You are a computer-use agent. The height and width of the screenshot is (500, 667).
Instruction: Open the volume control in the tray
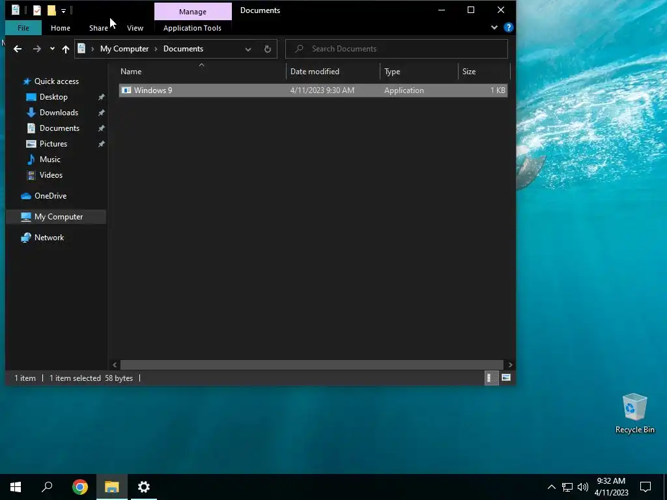tap(583, 487)
